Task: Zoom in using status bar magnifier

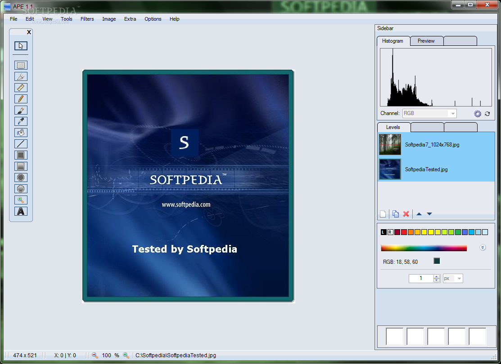Action: 126,355
